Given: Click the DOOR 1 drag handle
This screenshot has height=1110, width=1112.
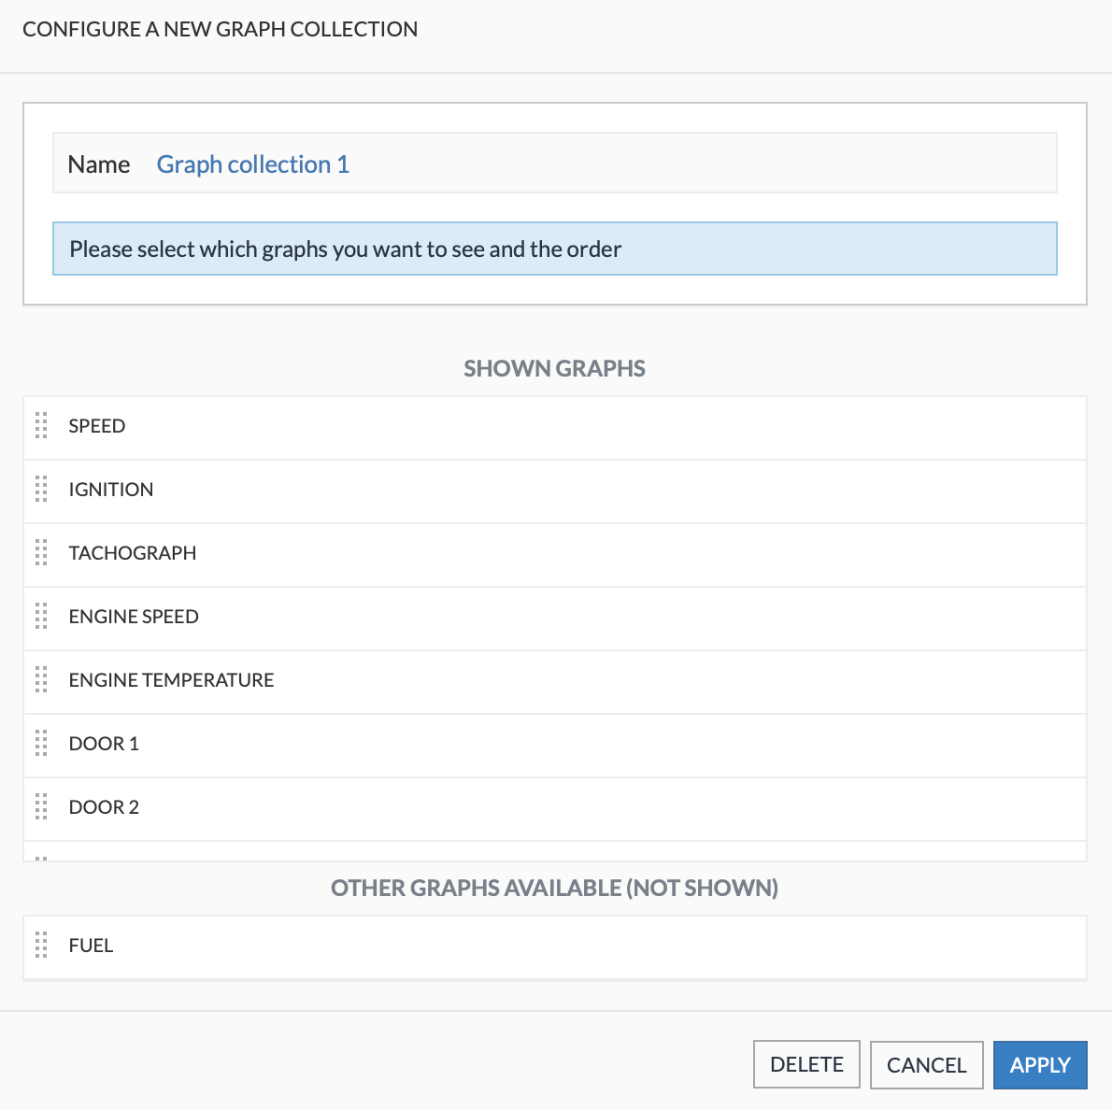Looking at the screenshot, I should pyautogui.click(x=41, y=744).
